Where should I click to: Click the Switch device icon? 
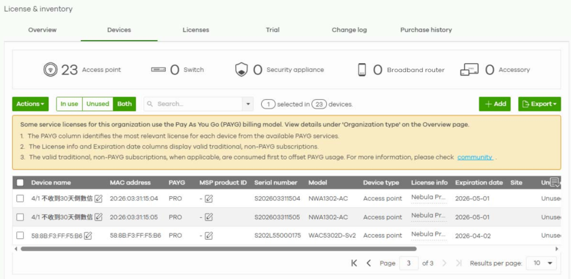[x=158, y=69]
